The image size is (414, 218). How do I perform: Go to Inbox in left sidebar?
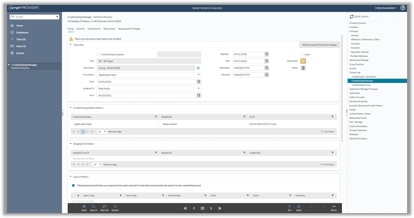coord(21,46)
